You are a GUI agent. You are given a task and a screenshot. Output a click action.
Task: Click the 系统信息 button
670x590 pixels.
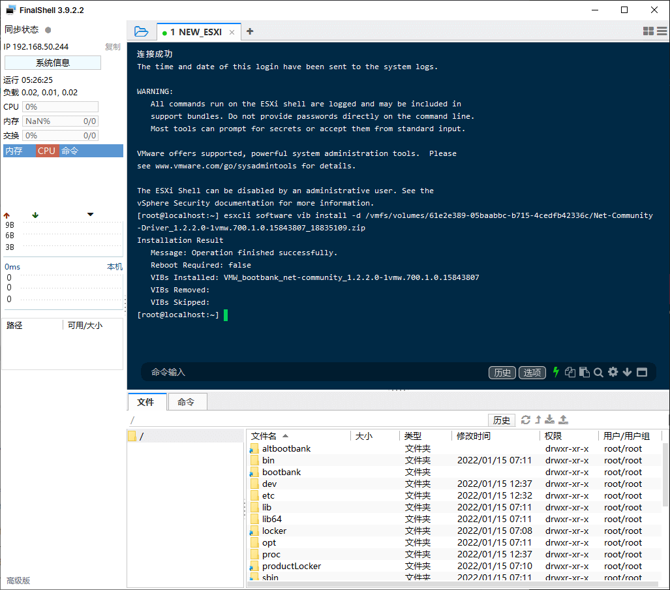pyautogui.click(x=53, y=63)
